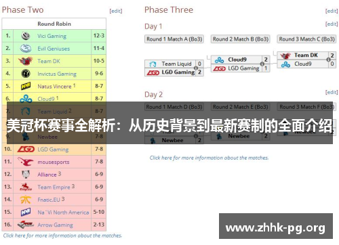Screen dimensions: 339x245
Task: Edit the Phase Three section
Action: coord(332,11)
